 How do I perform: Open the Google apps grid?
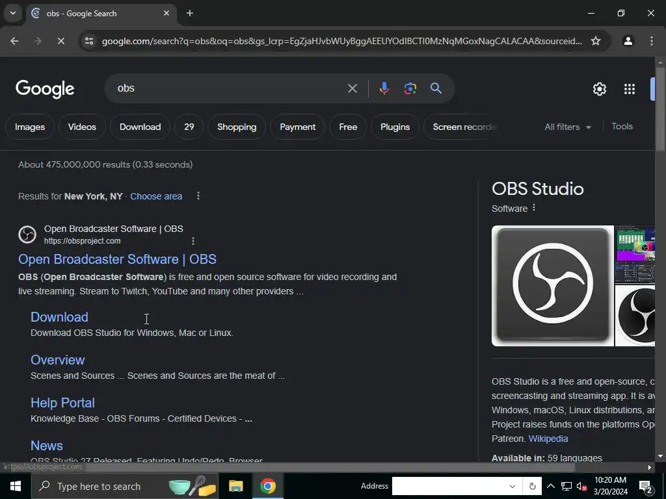(x=629, y=89)
